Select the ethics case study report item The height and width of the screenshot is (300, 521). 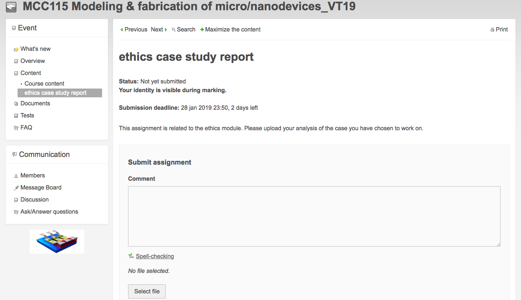click(56, 93)
